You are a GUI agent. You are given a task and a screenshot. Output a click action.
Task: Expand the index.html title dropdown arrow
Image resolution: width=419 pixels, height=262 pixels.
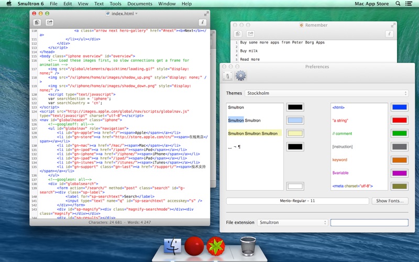[136, 14]
